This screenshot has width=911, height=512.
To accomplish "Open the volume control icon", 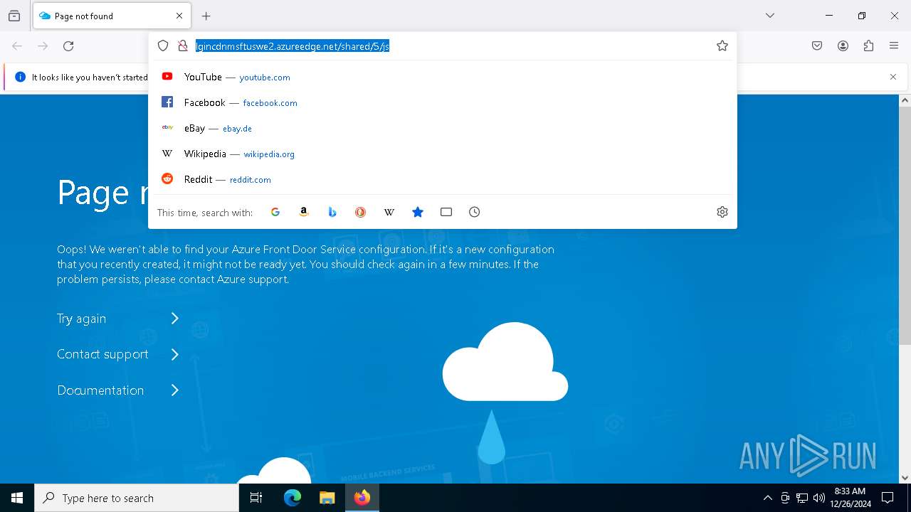I will pos(819,498).
